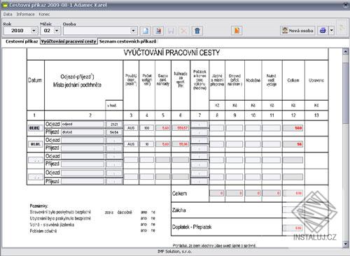
Task: Click the Měsíc field value 02
Action: click(x=47, y=31)
